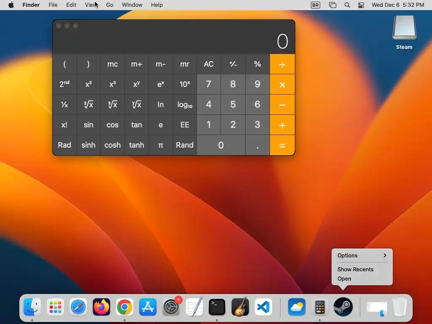Screen dimensions: 432x324
Task: Show the date and time panel
Action: pyautogui.click(x=397, y=5)
